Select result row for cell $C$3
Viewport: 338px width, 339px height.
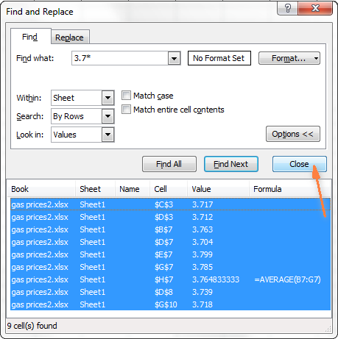click(x=170, y=204)
